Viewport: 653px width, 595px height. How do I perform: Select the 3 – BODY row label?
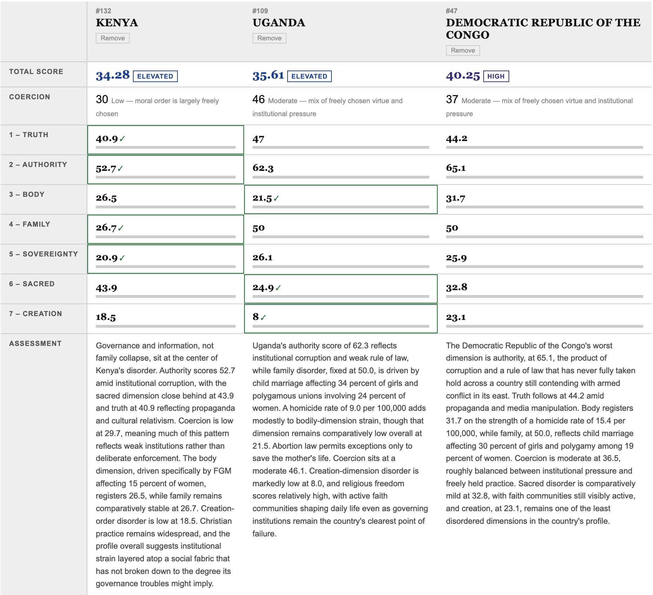27,194
